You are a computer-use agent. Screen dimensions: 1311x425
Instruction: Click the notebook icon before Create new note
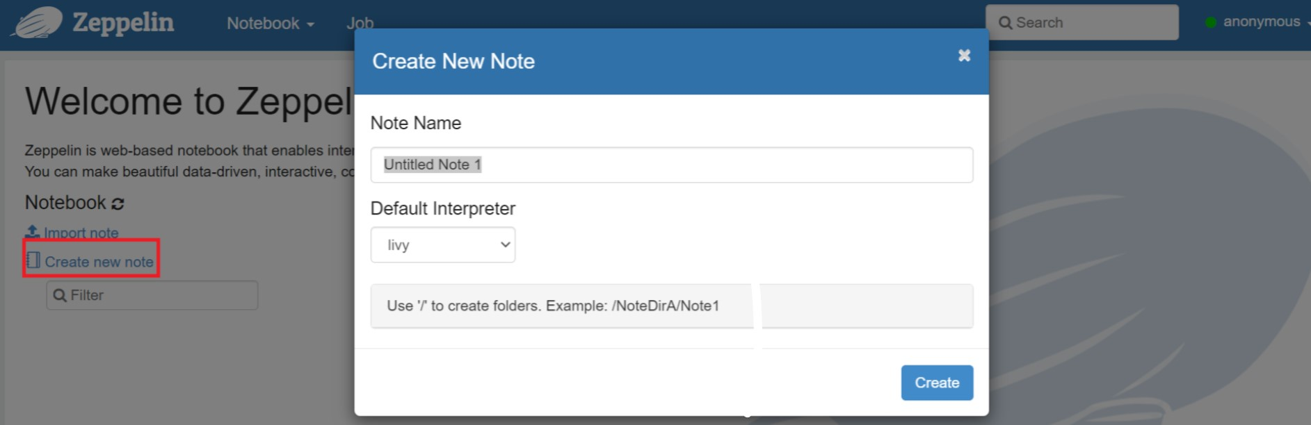tap(33, 261)
